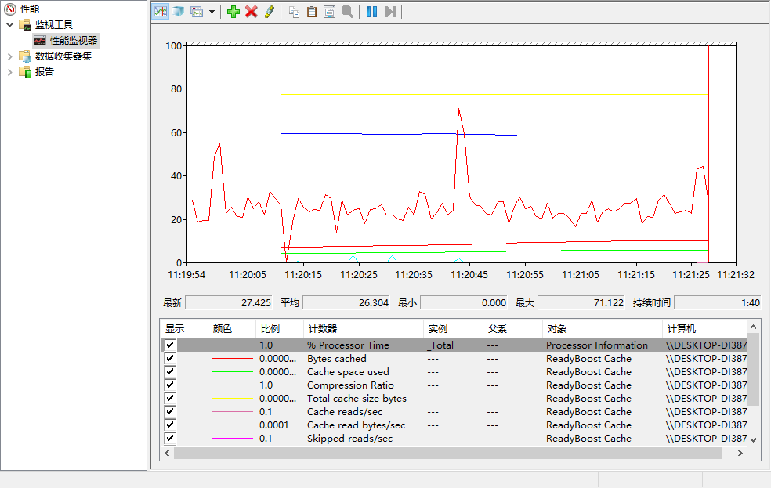Click Freeze Display pause button
771x488 pixels.
pos(371,11)
